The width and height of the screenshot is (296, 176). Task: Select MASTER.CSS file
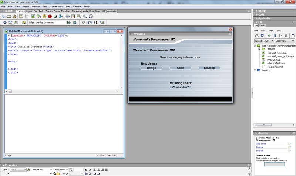273,60
